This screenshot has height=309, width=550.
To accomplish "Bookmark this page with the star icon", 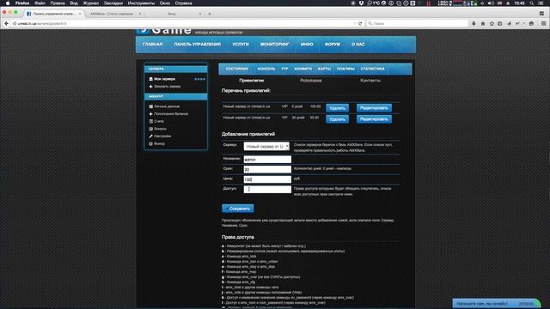I will 492,23.
